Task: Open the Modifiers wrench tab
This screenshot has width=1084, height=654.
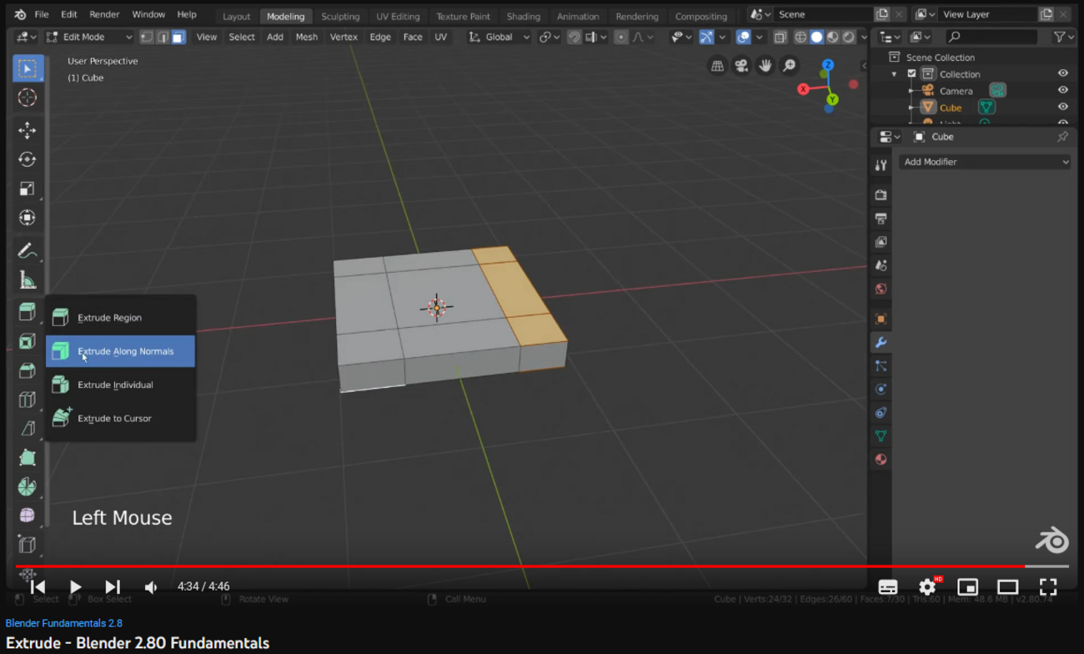Action: pos(881,342)
